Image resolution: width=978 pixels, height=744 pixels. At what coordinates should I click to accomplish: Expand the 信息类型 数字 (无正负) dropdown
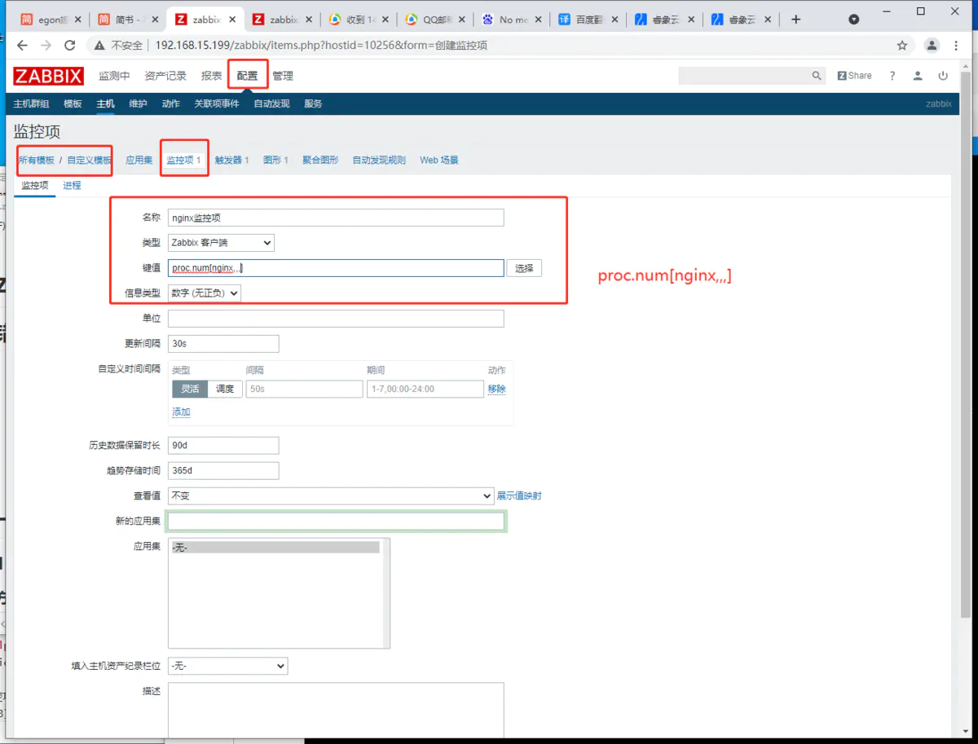click(205, 293)
